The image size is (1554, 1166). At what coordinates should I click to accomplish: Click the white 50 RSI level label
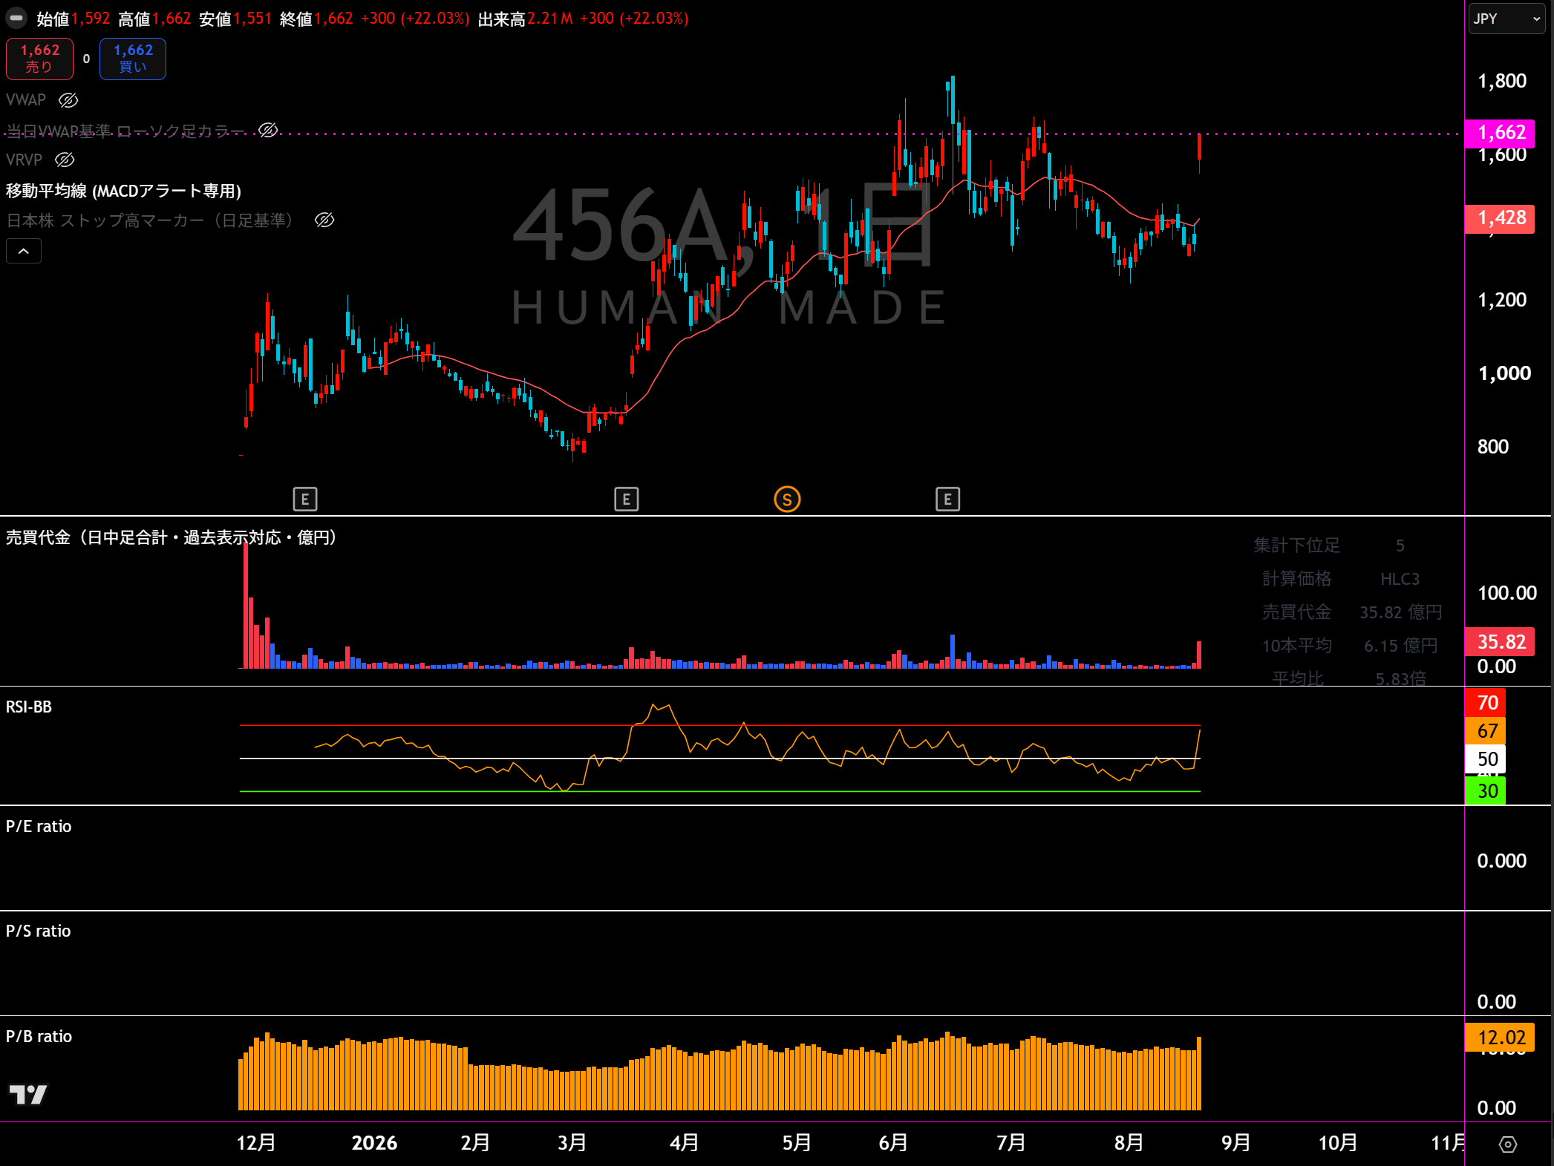pos(1485,759)
